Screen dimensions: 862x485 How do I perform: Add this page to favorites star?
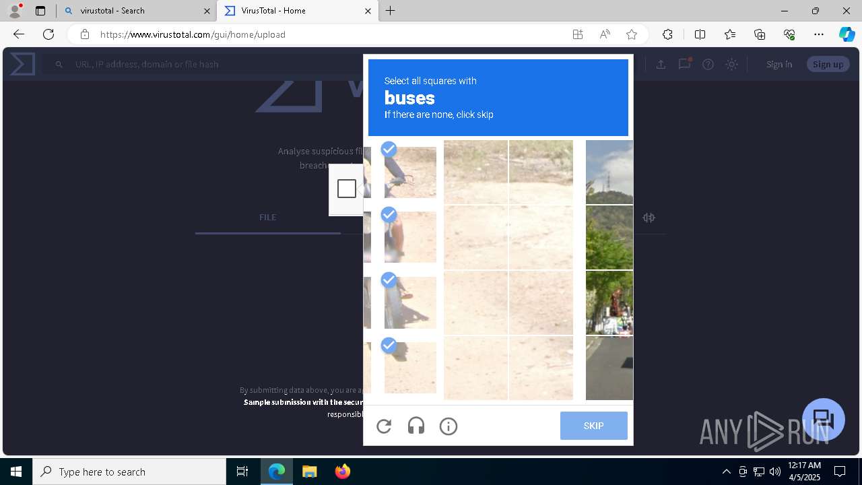pos(632,34)
